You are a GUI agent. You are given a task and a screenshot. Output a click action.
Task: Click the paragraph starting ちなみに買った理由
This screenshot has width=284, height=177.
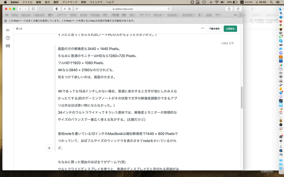(92, 162)
